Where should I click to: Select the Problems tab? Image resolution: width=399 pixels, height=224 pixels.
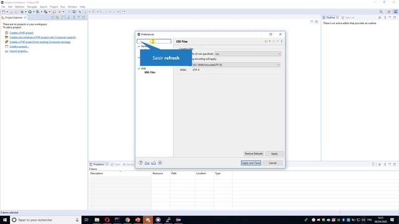pyautogui.click(x=99, y=164)
